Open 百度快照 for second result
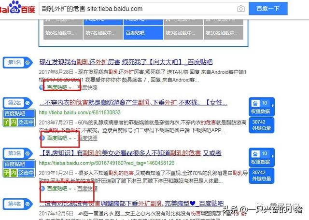The width and height of the screenshot is (309, 220). (x=87, y=138)
